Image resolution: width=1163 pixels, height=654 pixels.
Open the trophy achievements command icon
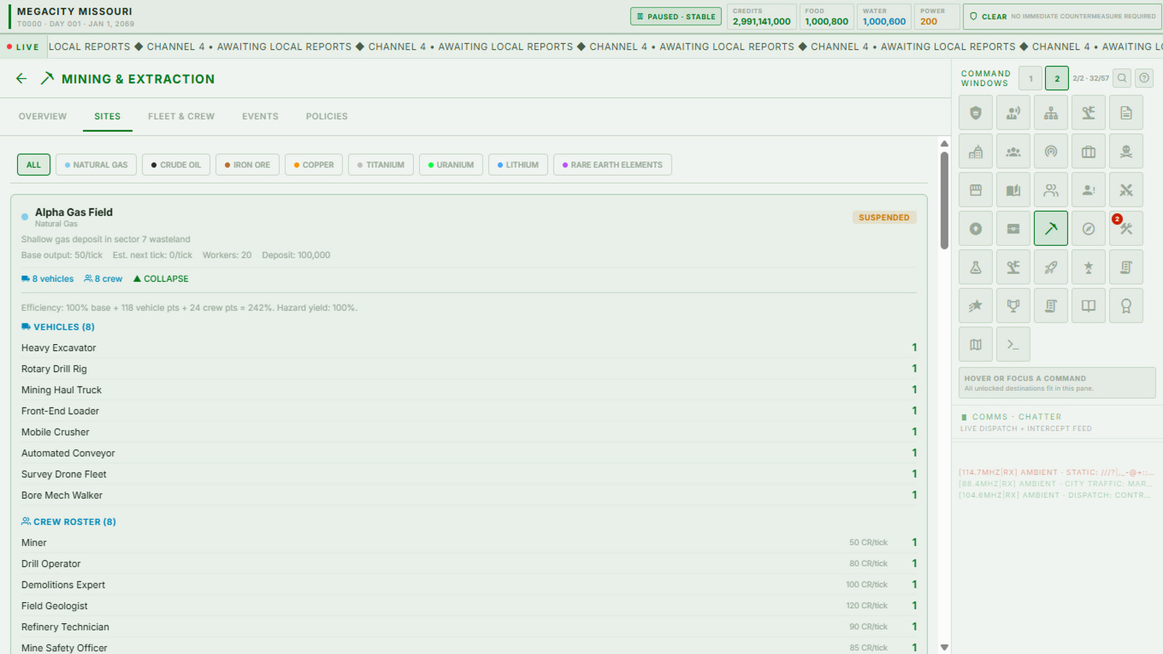[x=1013, y=306]
